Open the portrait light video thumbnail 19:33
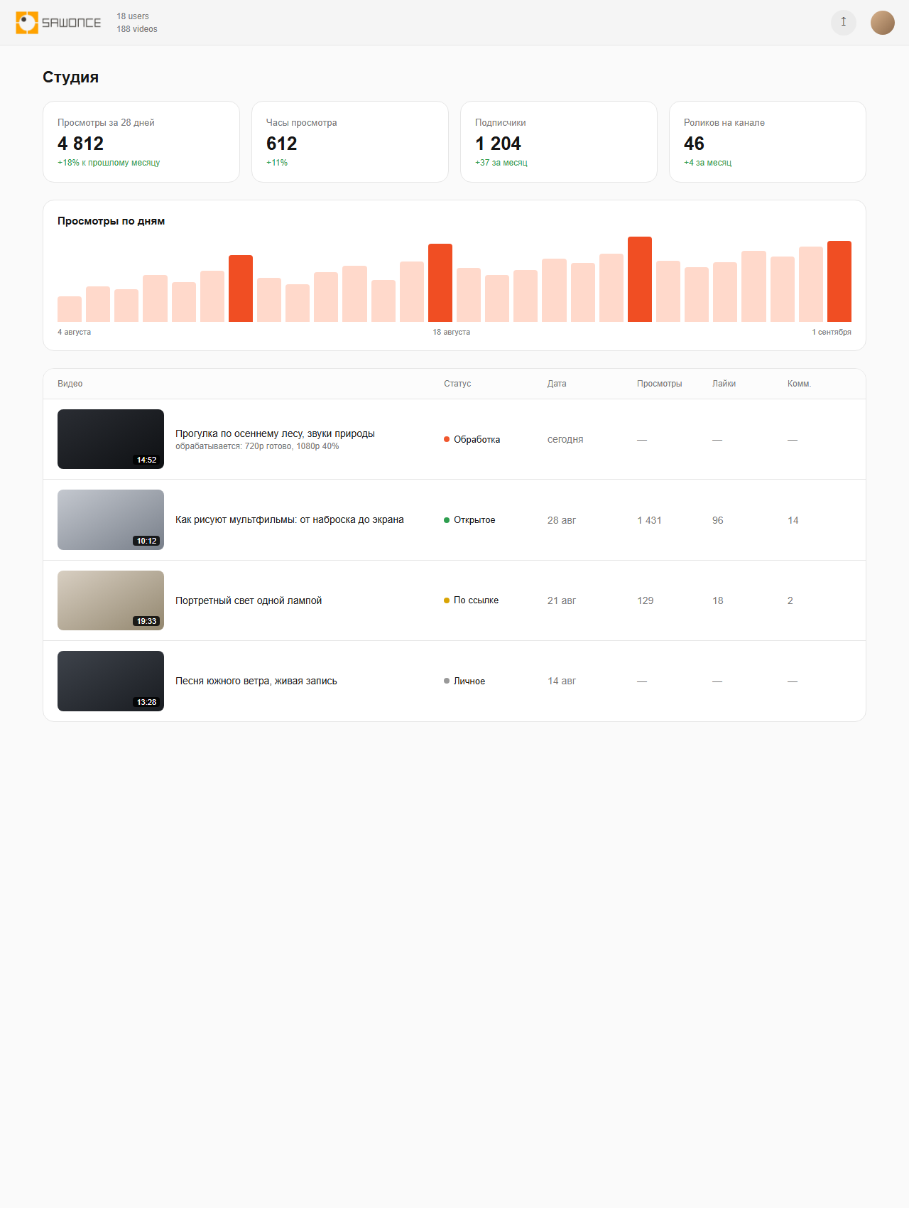The width and height of the screenshot is (909, 1208). pos(111,600)
